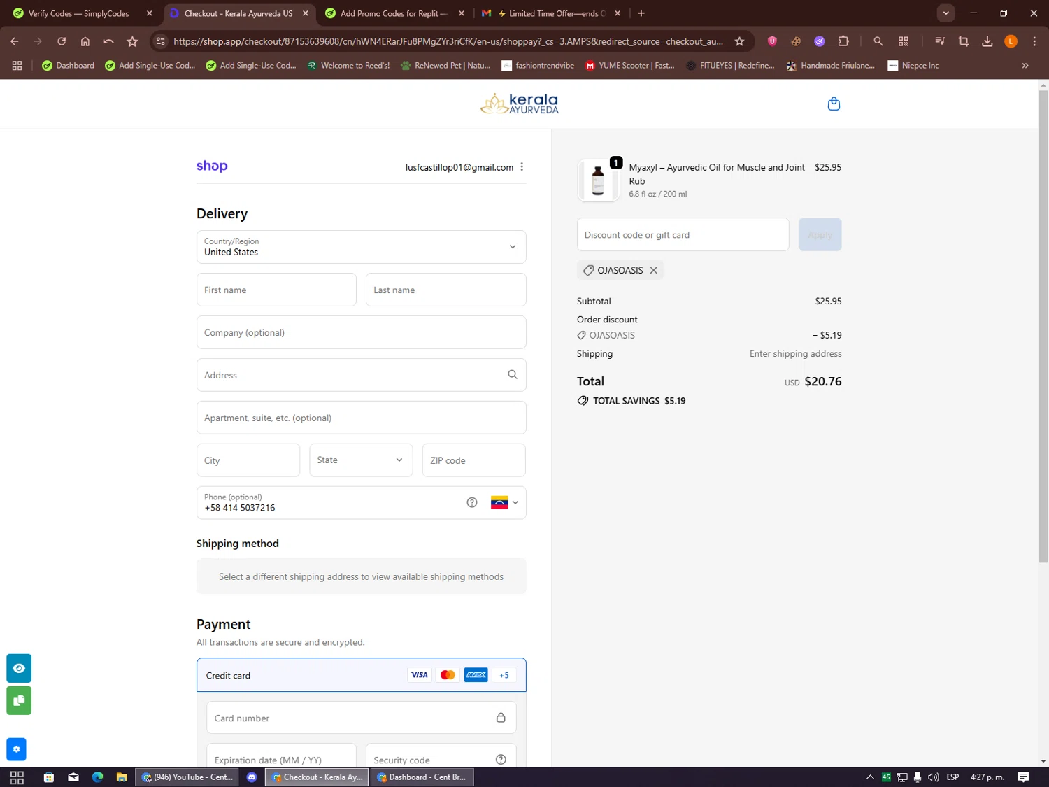Select the Credit card payment option

coord(361,675)
